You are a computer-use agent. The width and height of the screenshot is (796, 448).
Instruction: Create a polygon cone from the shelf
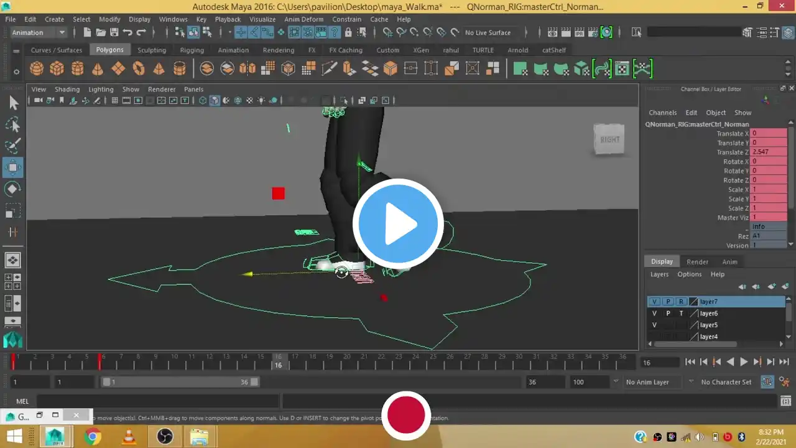pos(98,68)
